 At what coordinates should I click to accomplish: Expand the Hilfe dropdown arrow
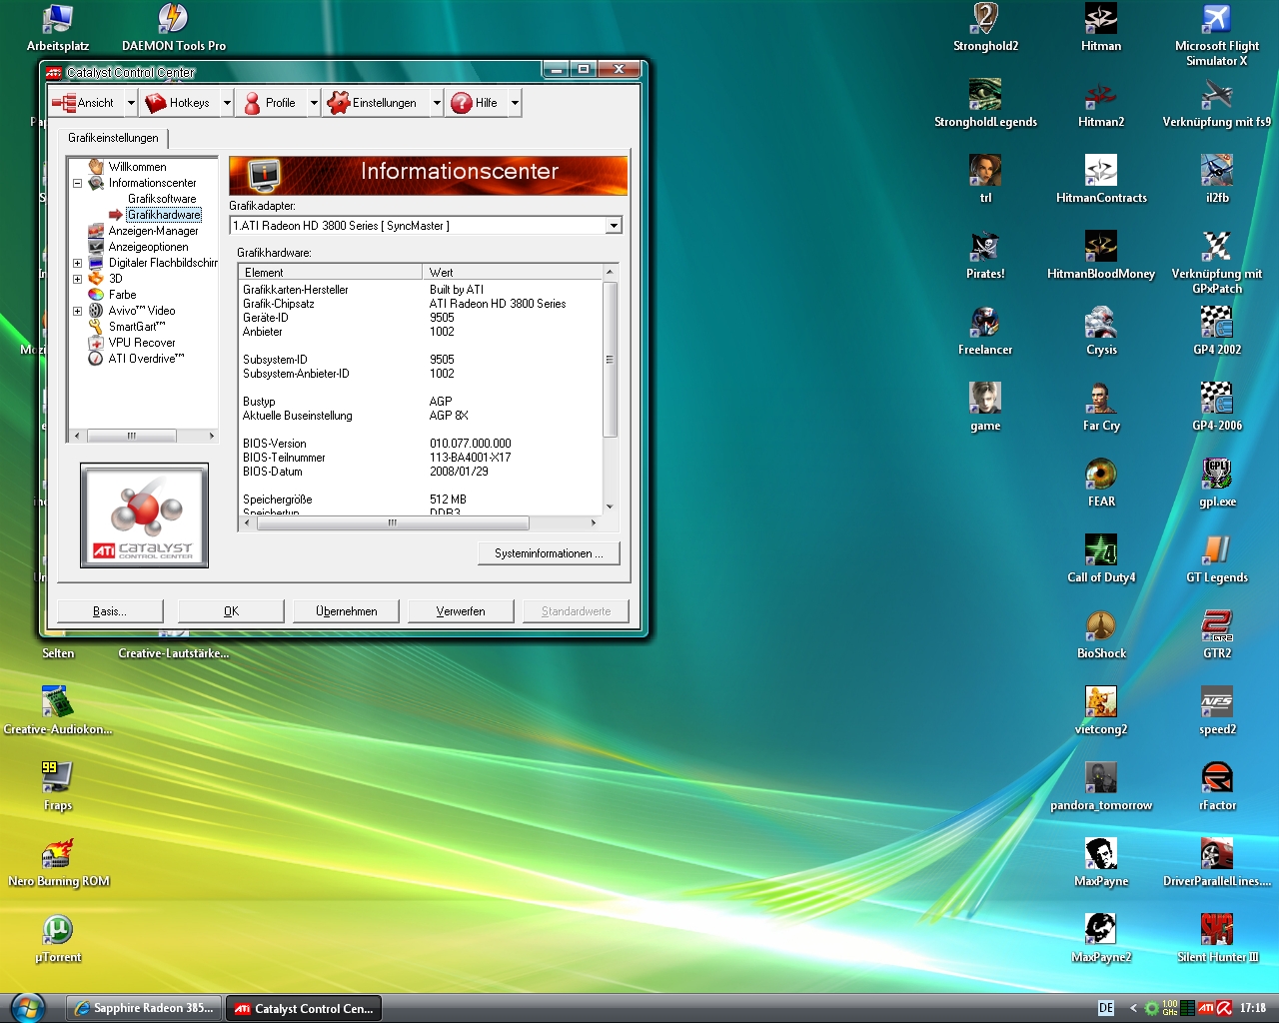click(x=515, y=103)
